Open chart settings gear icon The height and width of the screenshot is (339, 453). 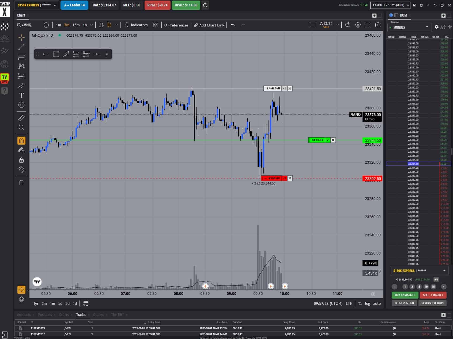(358, 25)
